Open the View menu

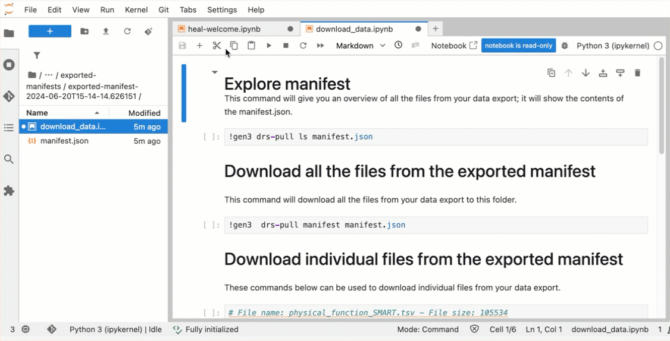coord(81,10)
